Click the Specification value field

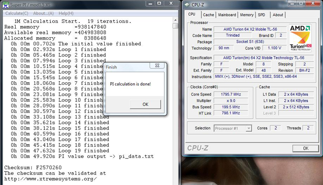coord(263,58)
